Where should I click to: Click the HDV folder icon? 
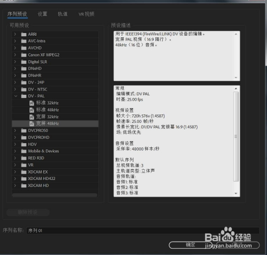coord(23,144)
